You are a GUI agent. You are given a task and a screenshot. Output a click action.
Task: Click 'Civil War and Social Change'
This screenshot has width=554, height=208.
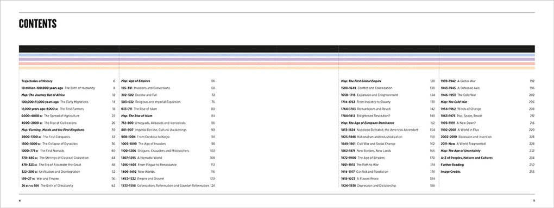[376, 144]
